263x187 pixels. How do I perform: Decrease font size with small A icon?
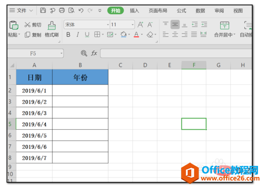(150, 25)
